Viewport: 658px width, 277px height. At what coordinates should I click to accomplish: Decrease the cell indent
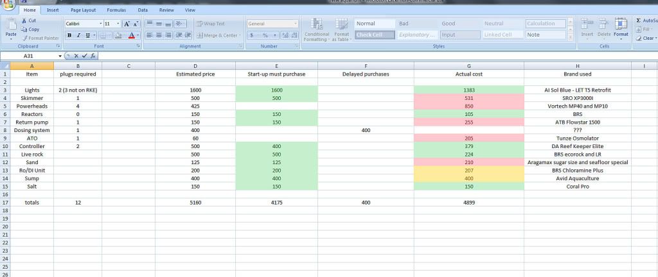[179, 35]
